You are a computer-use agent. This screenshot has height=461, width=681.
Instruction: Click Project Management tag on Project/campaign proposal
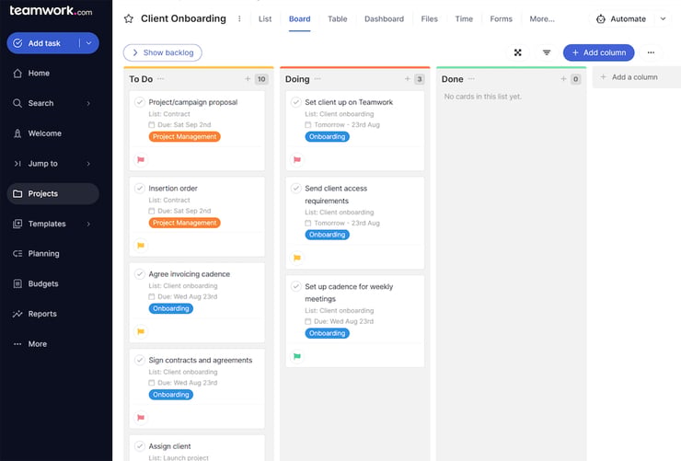pyautogui.click(x=185, y=137)
